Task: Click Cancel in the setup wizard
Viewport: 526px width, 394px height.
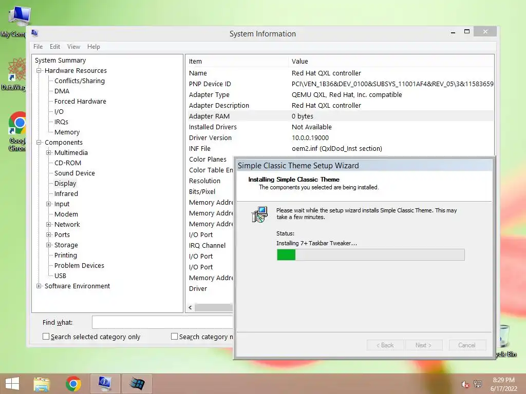Action: (467, 345)
